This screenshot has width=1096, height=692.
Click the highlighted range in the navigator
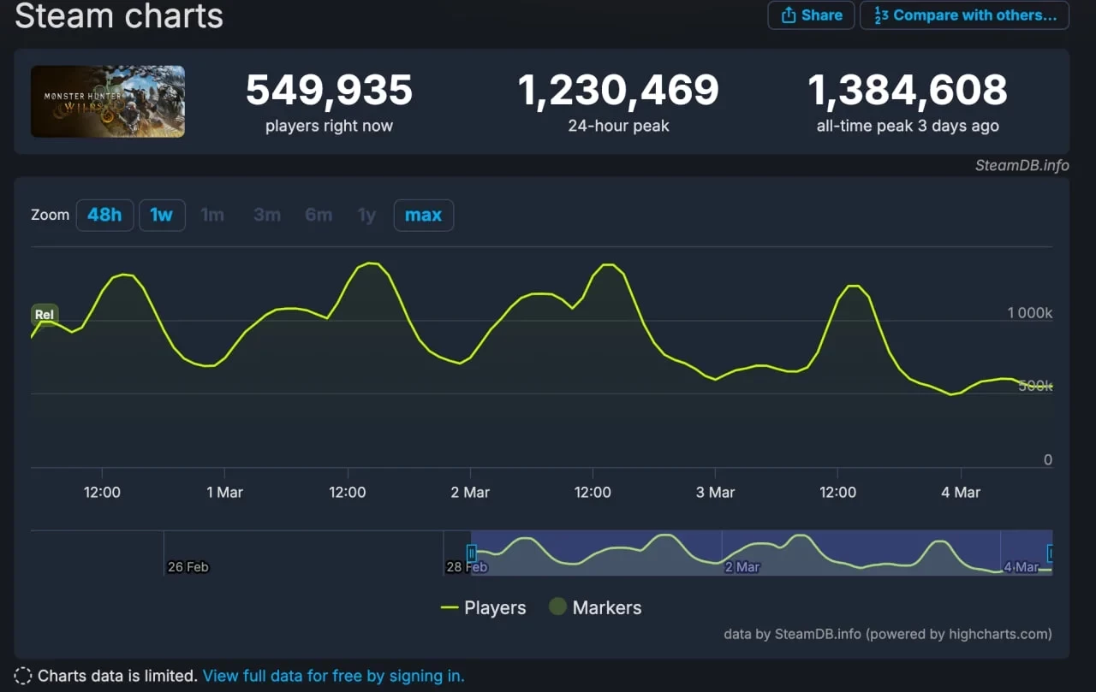[762, 552]
